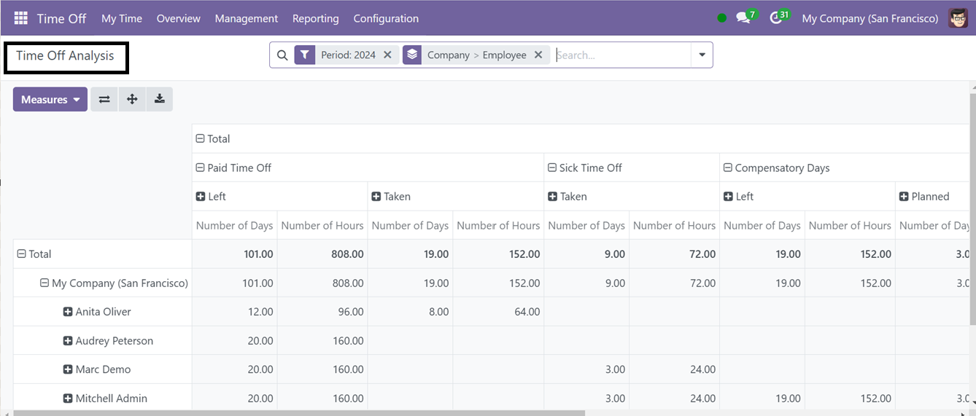Click the Period filter funnel icon

pos(305,55)
